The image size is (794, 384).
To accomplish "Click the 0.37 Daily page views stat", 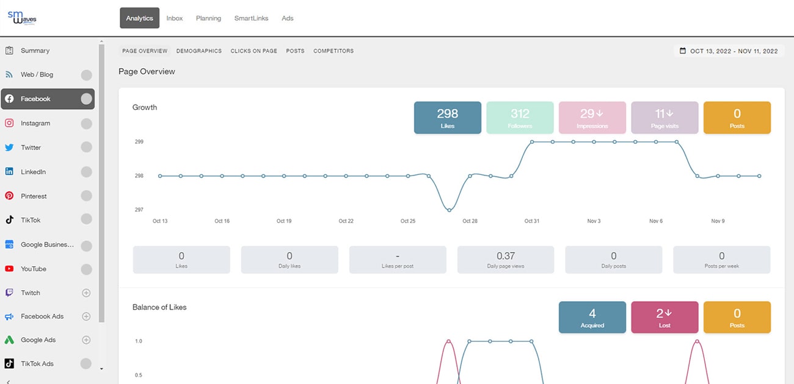I will (x=506, y=260).
